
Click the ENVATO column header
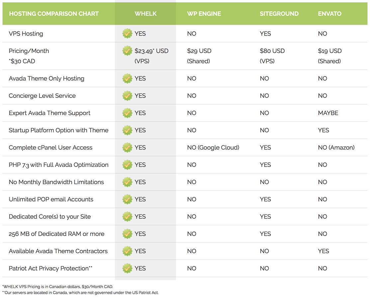pyautogui.click(x=329, y=14)
